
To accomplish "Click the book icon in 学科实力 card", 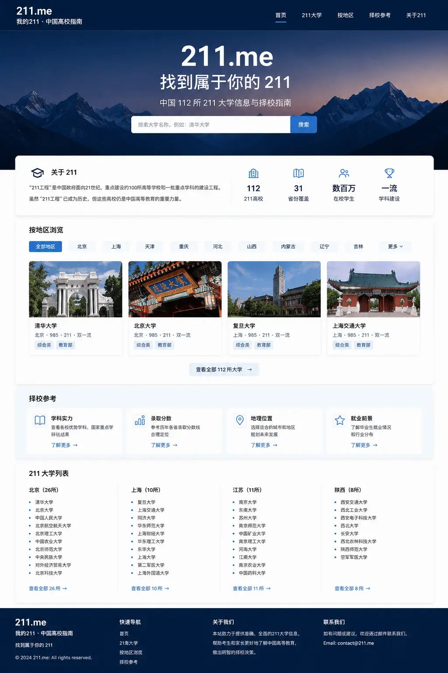I will pos(40,420).
